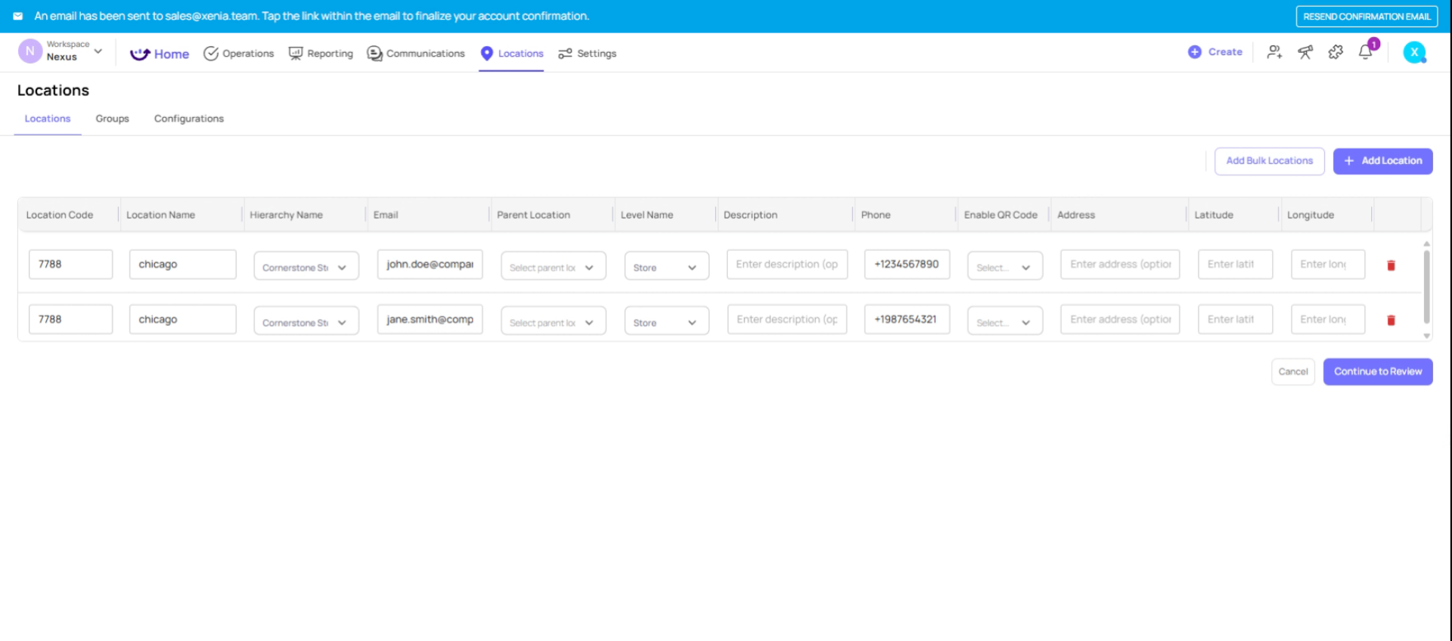Viewport: 1452px width, 641px height.
Task: Open Level Name Store dropdown in jane.smith row
Action: point(666,321)
